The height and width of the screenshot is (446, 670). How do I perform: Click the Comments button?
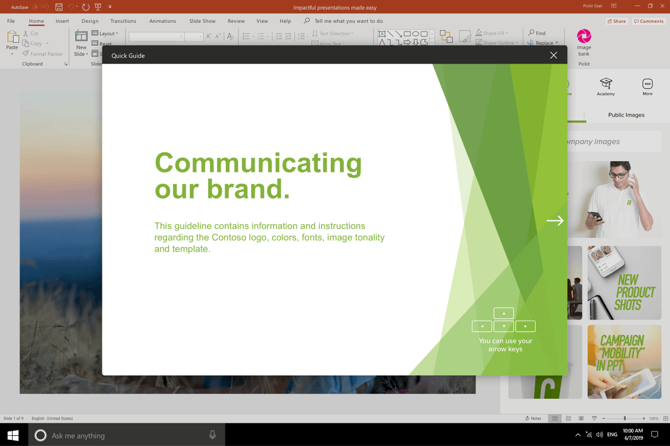point(649,21)
